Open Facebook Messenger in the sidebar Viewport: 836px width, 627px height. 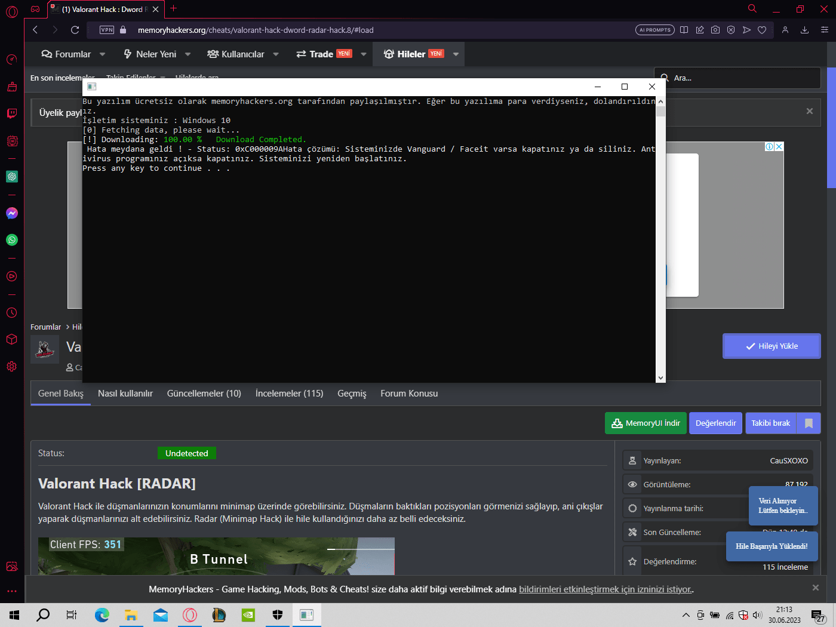[x=12, y=213]
